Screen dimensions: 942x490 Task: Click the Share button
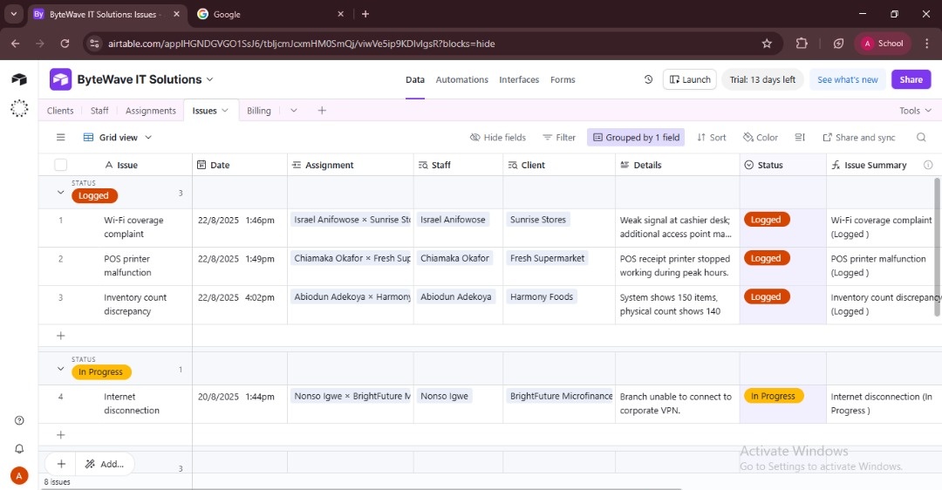click(911, 79)
